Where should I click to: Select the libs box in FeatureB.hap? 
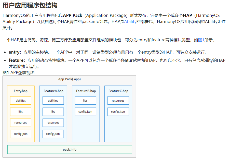(x=86, y=101)
